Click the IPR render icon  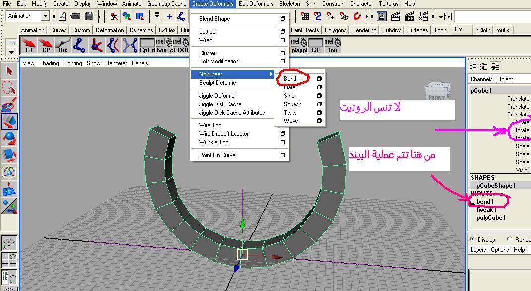coord(410,16)
